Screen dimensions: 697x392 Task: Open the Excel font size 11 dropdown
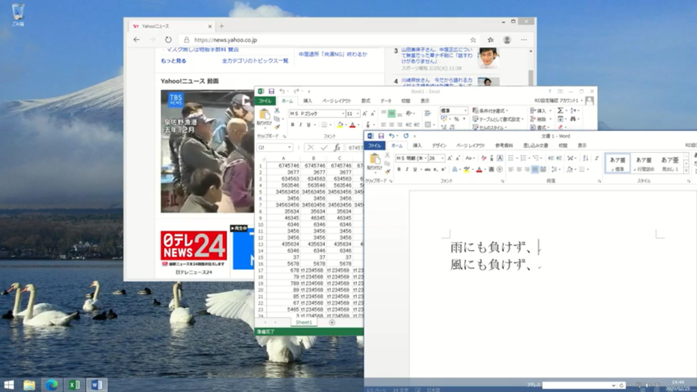pyautogui.click(x=358, y=113)
